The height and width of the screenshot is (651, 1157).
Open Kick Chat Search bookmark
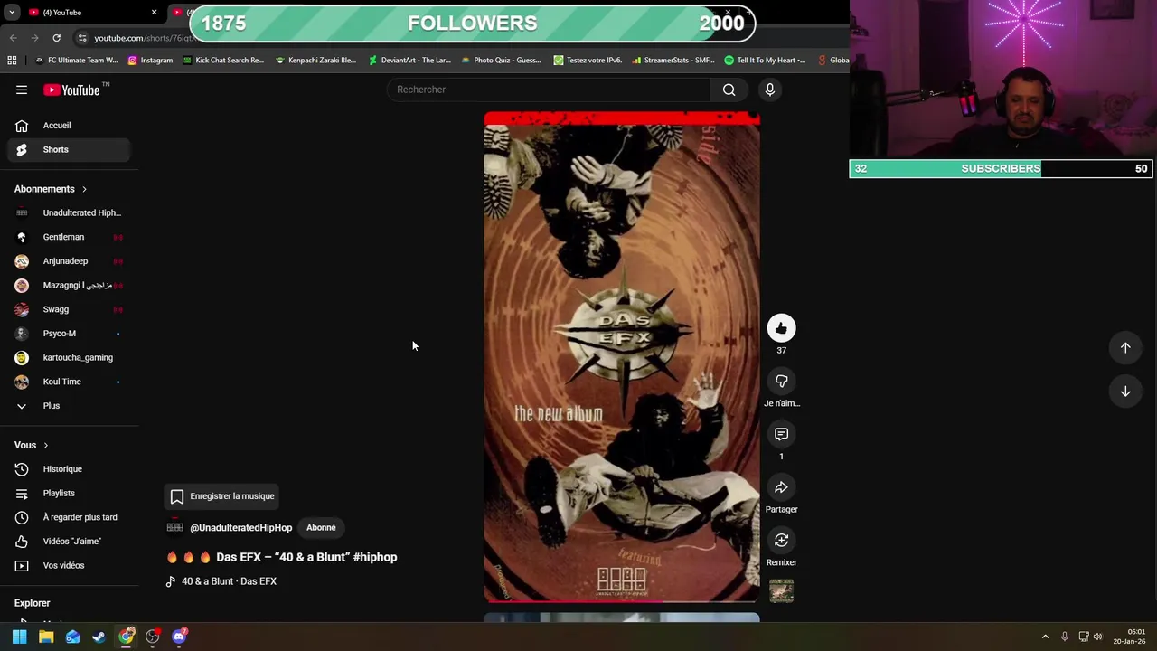pyautogui.click(x=223, y=61)
